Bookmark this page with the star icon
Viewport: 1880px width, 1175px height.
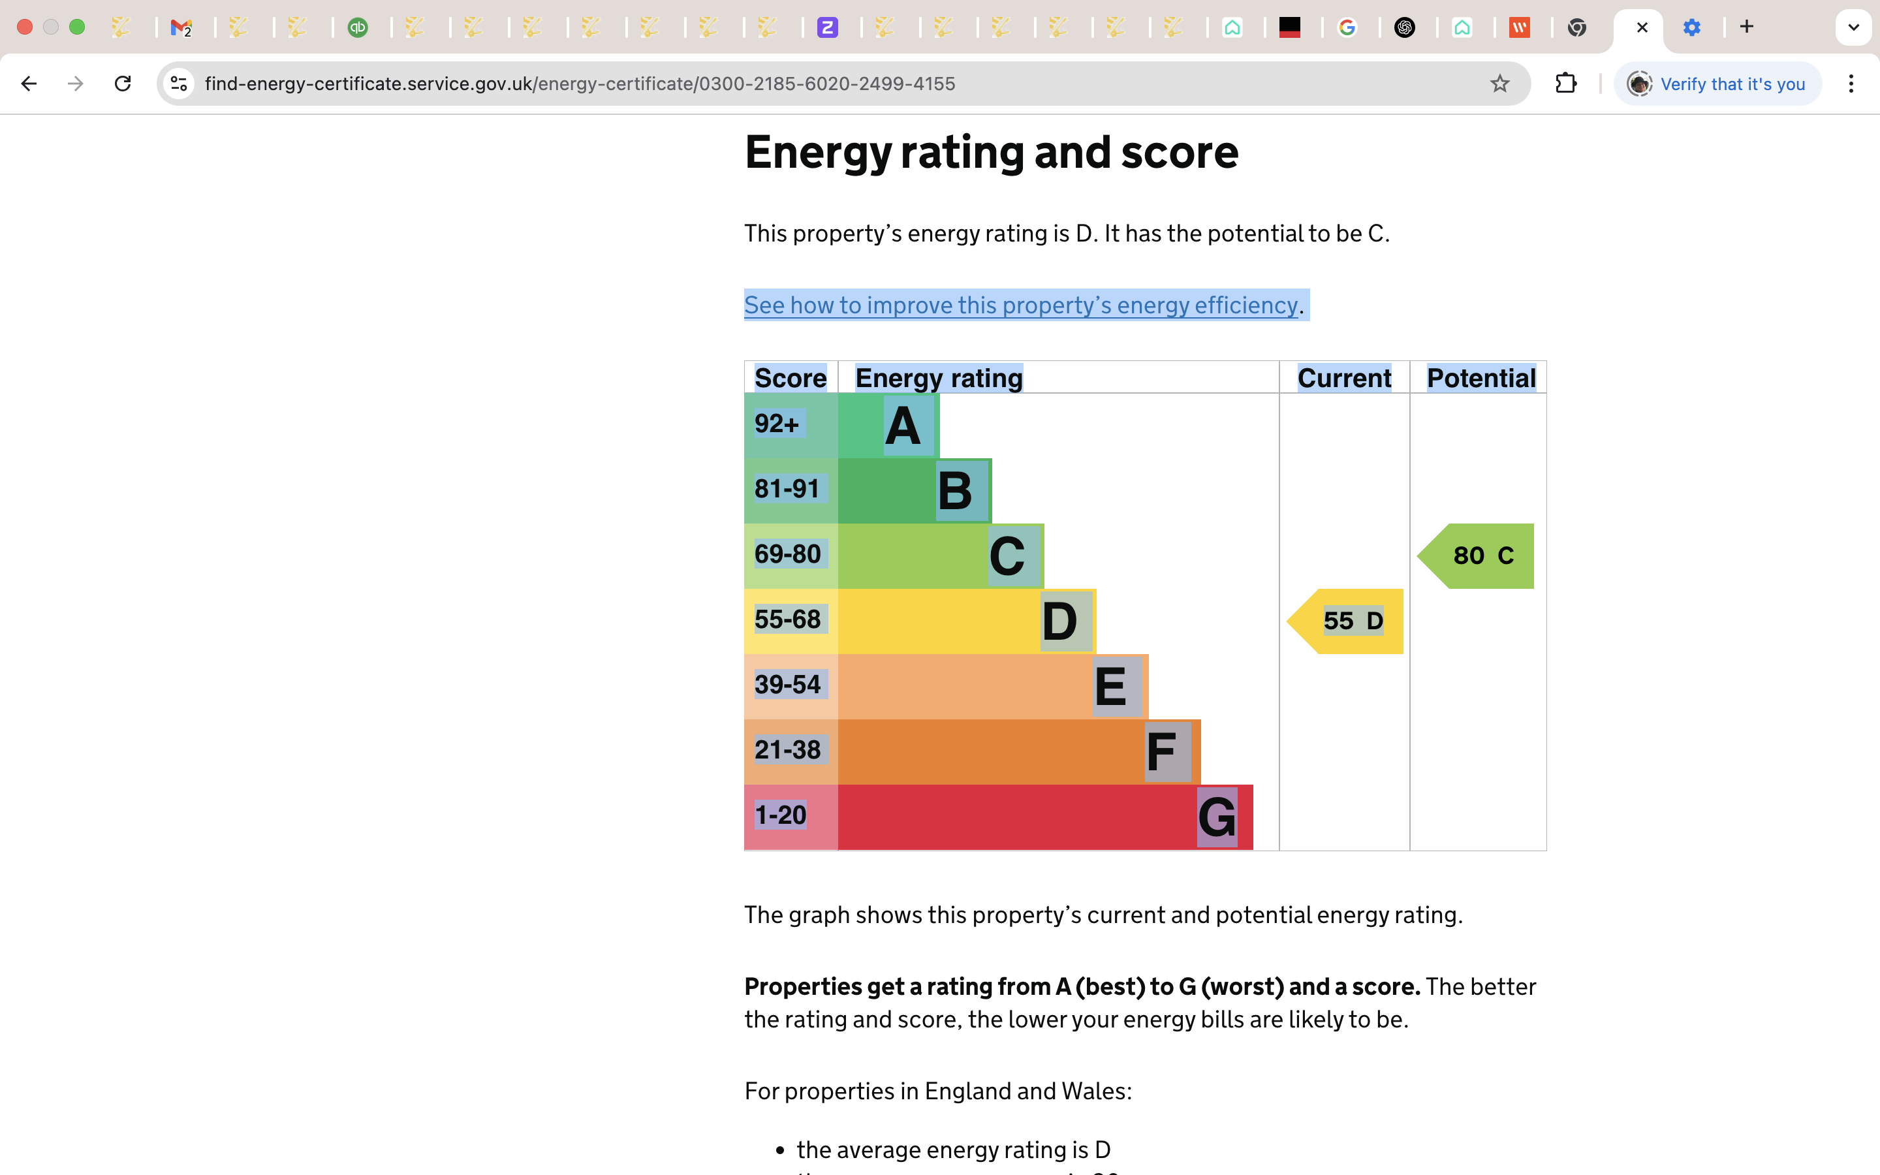[1499, 83]
